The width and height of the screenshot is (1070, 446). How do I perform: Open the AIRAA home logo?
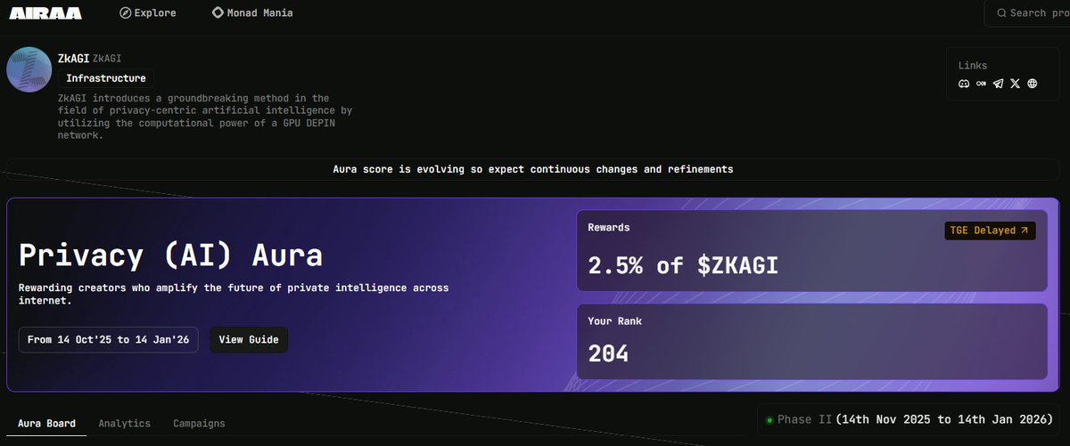45,13
